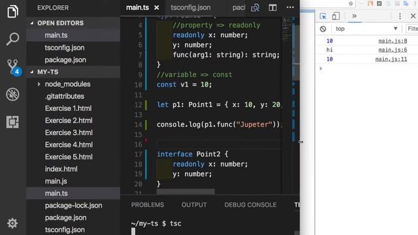Screen dimensions: 418x235
Task: Open main.js:8 source link in console
Action: tap(393, 41)
